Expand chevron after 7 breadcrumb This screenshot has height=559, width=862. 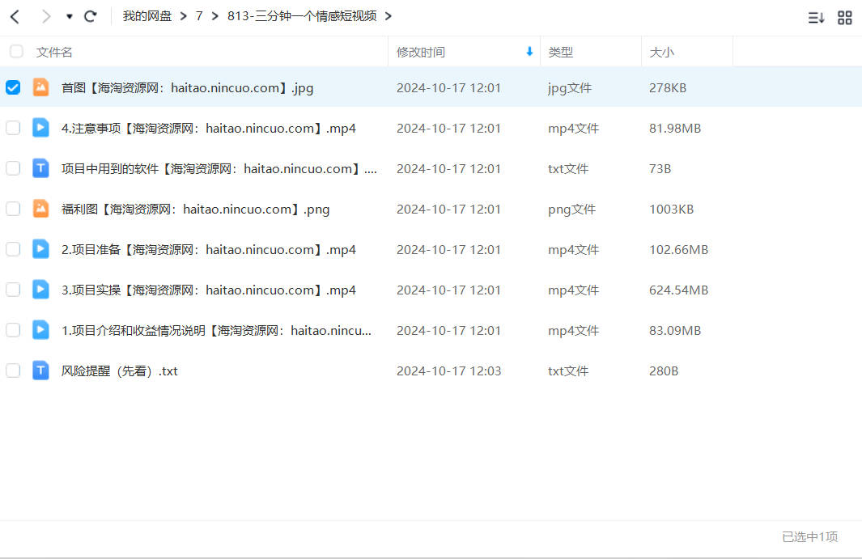point(215,16)
